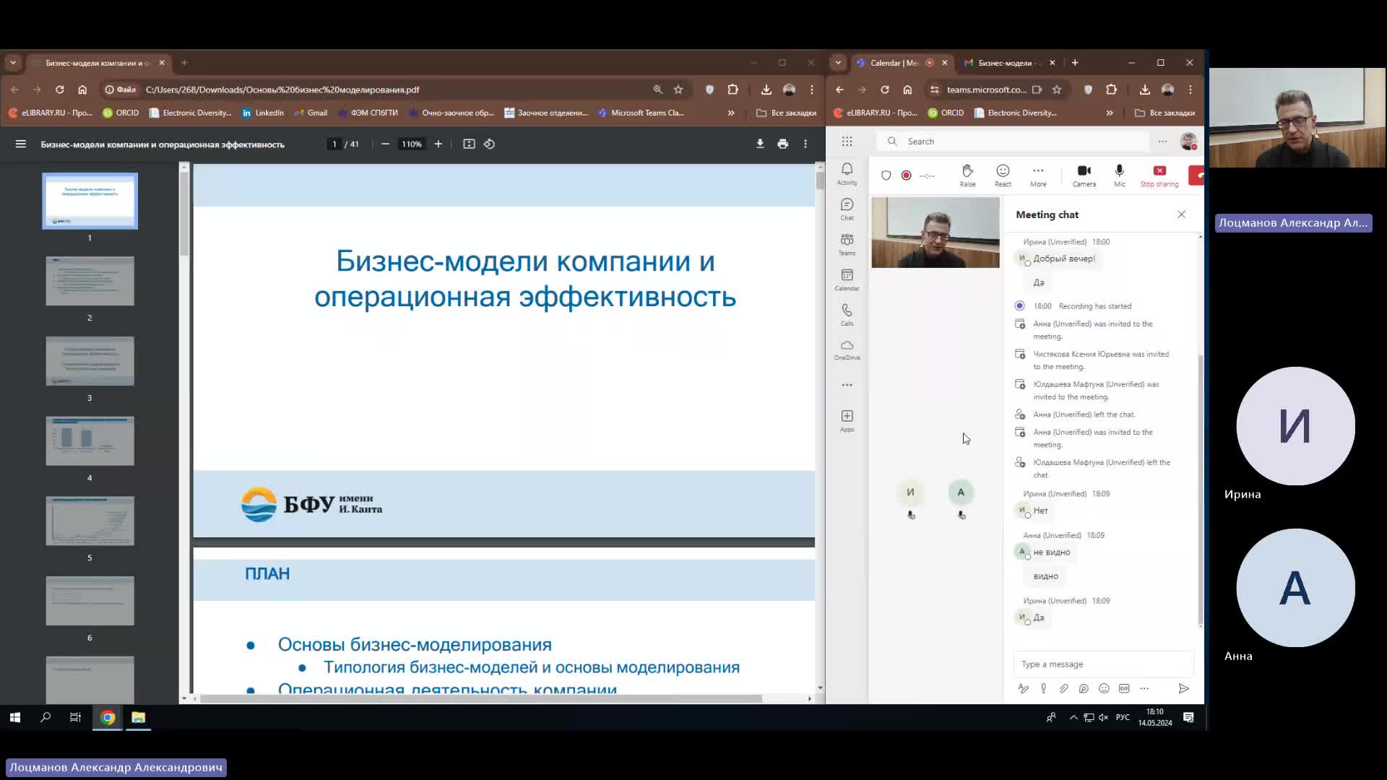Open Teams Activity panel
The width and height of the screenshot is (1387, 780).
[847, 173]
